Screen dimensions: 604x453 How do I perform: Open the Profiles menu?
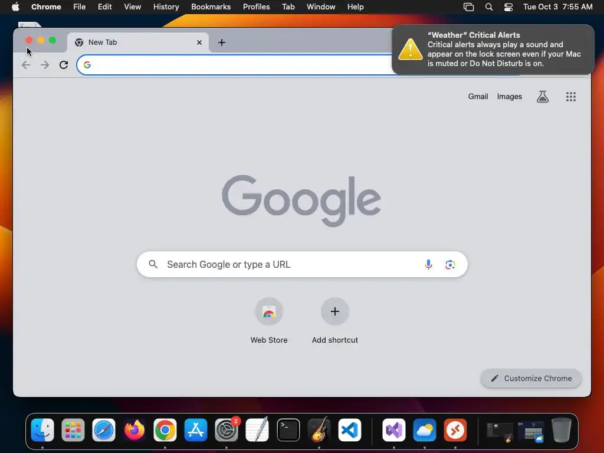[x=256, y=7]
